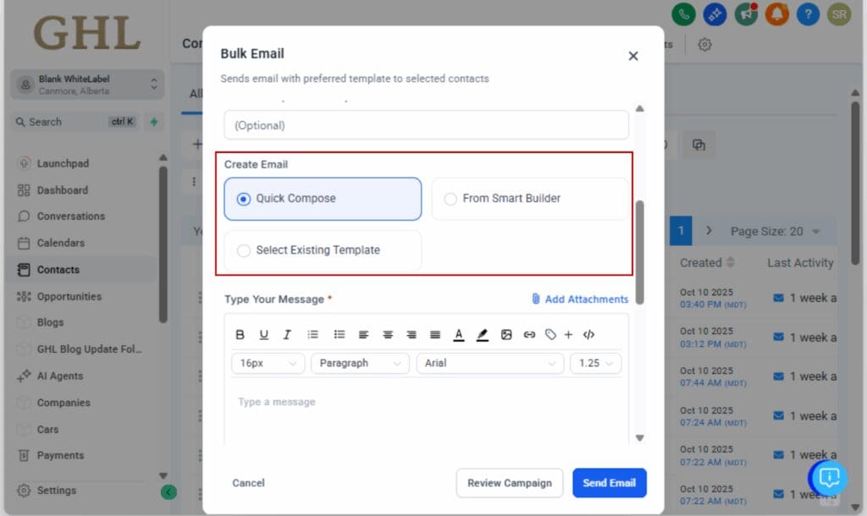Image resolution: width=867 pixels, height=516 pixels.
Task: Open the code view with the </> icon
Action: (x=588, y=334)
